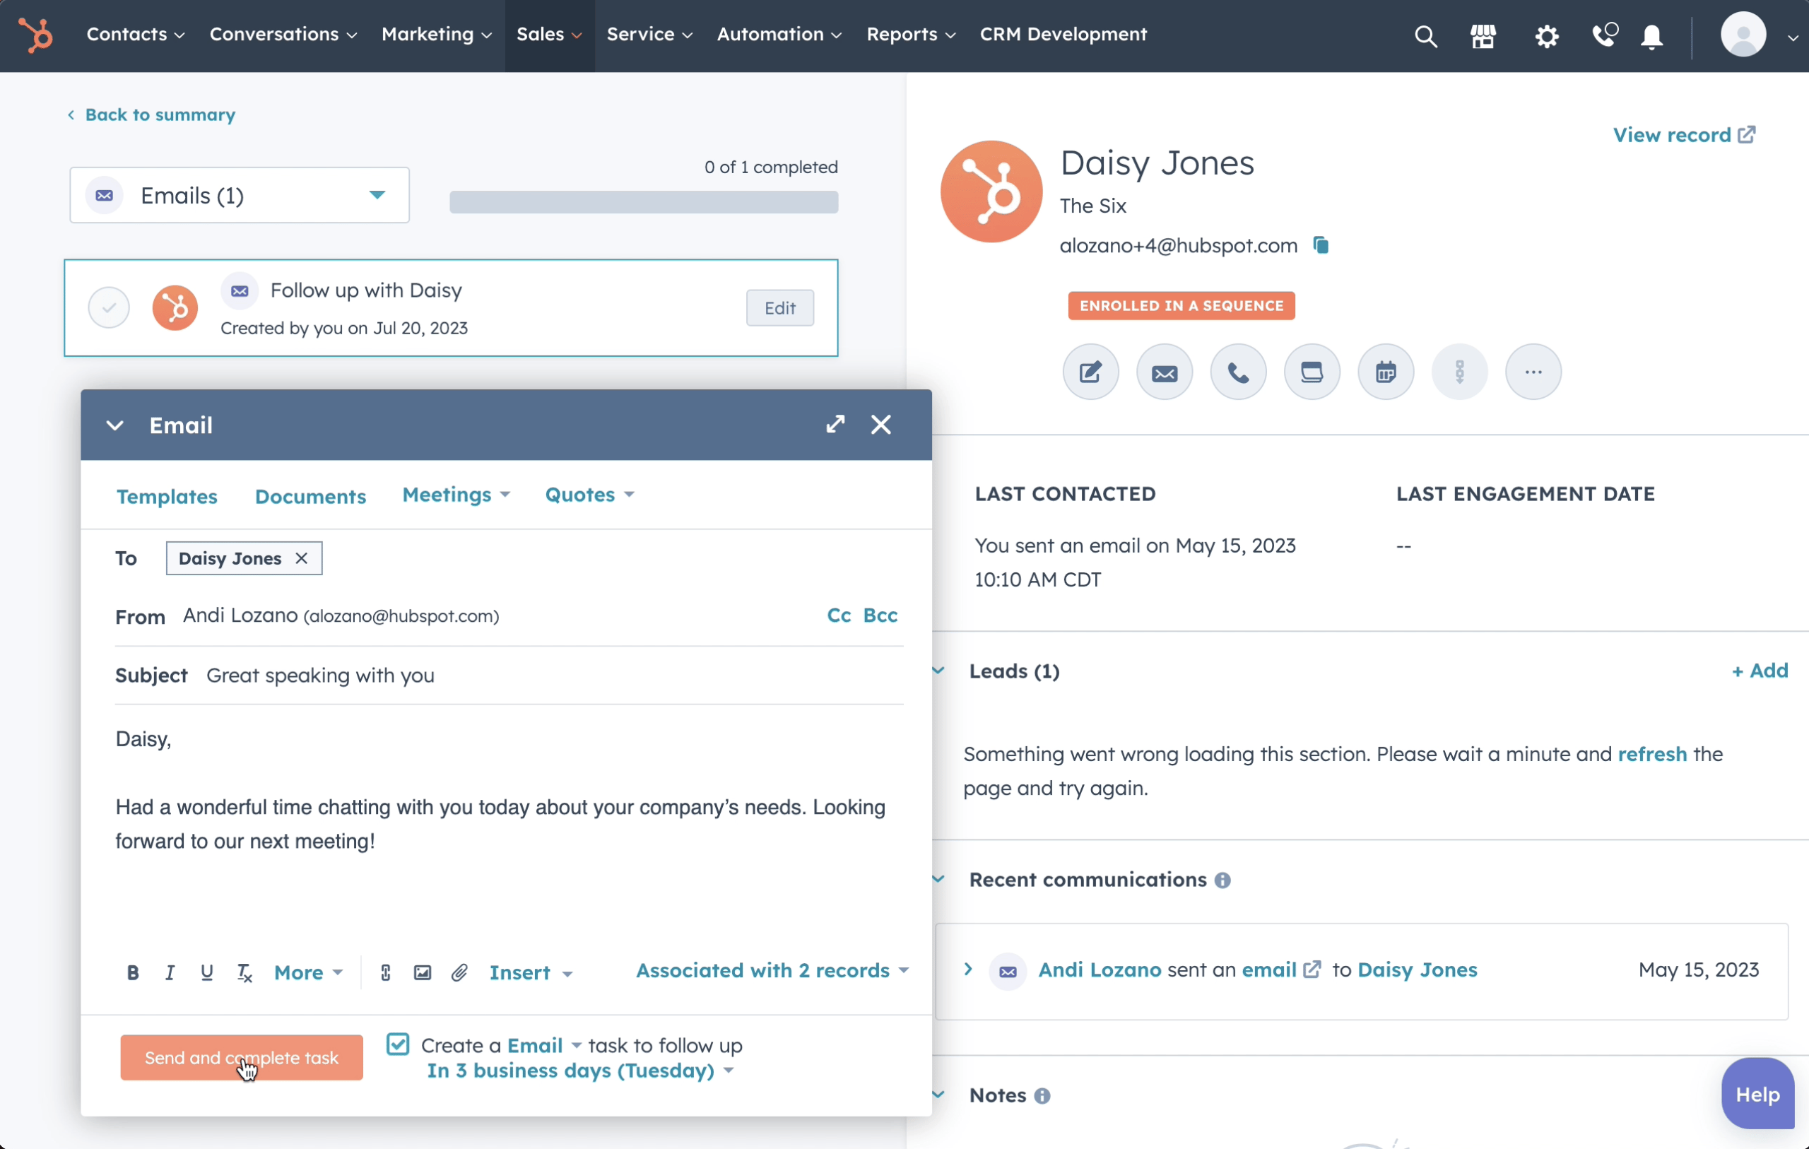The height and width of the screenshot is (1149, 1809).
Task: Toggle bold formatting in email editor
Action: [133, 972]
